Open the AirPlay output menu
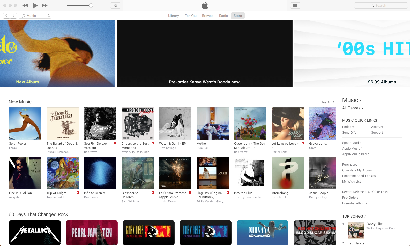This screenshot has width=410, height=246. (x=115, y=5)
